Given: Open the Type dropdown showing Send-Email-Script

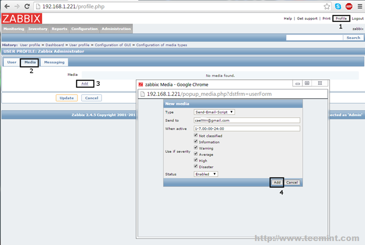Looking at the screenshot, I should point(214,112).
